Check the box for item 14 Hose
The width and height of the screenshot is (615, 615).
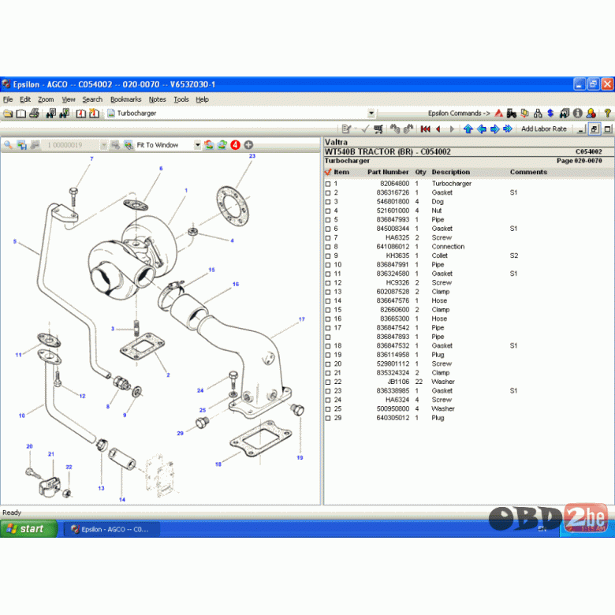click(328, 301)
